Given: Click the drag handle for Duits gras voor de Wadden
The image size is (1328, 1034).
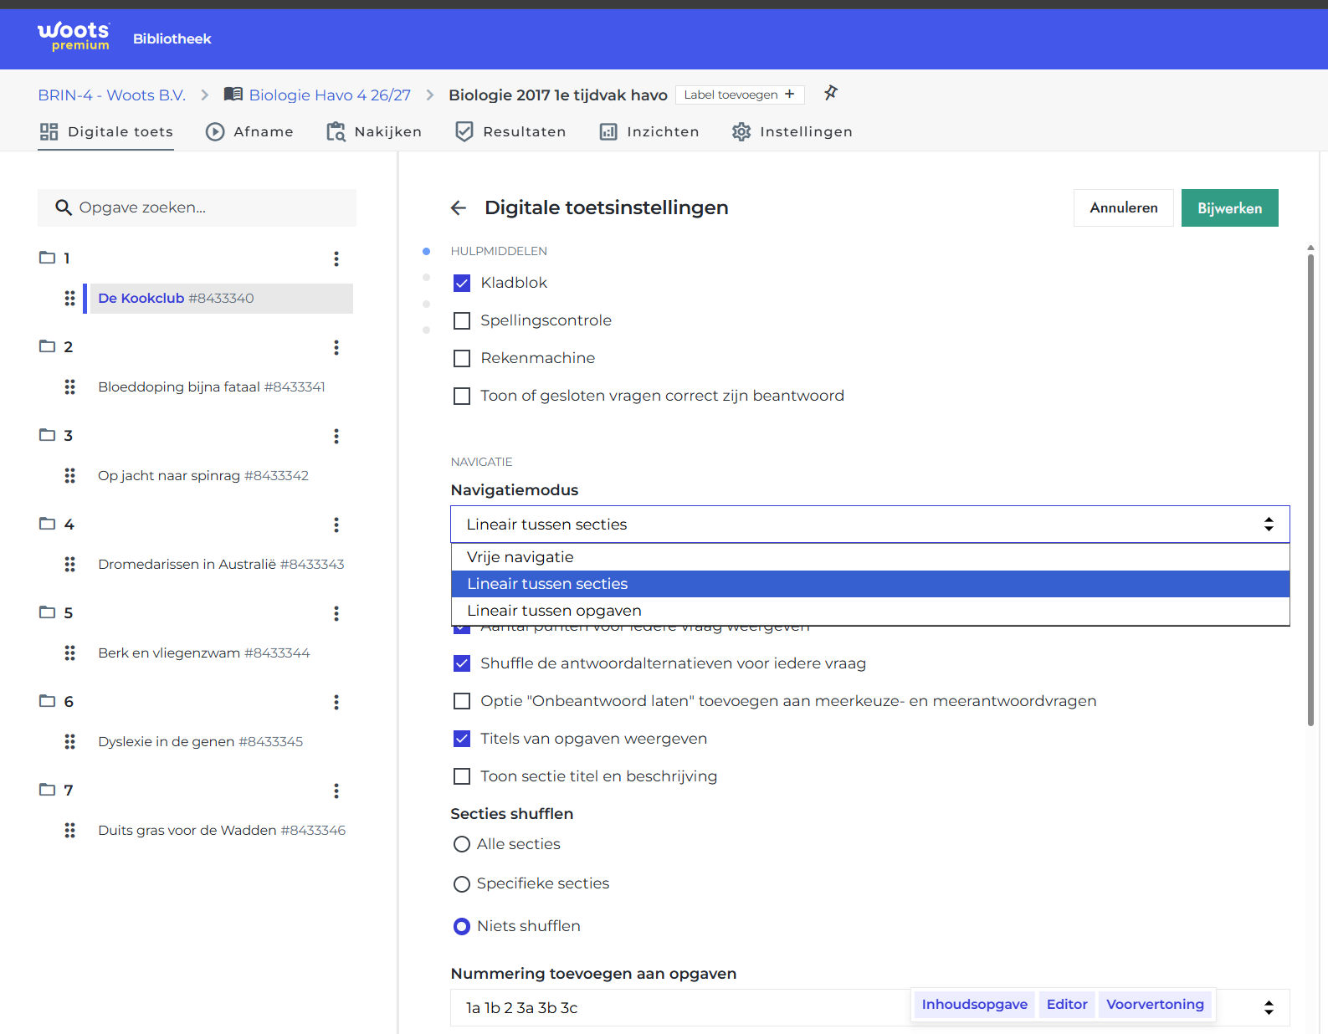Looking at the screenshot, I should 70,830.
